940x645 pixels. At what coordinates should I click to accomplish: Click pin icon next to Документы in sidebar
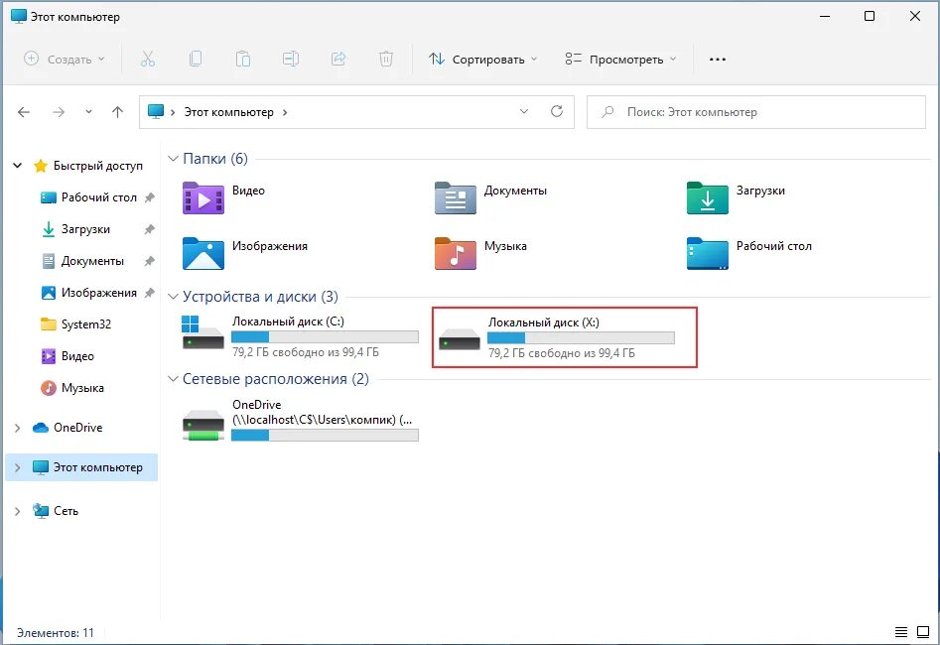pos(150,261)
